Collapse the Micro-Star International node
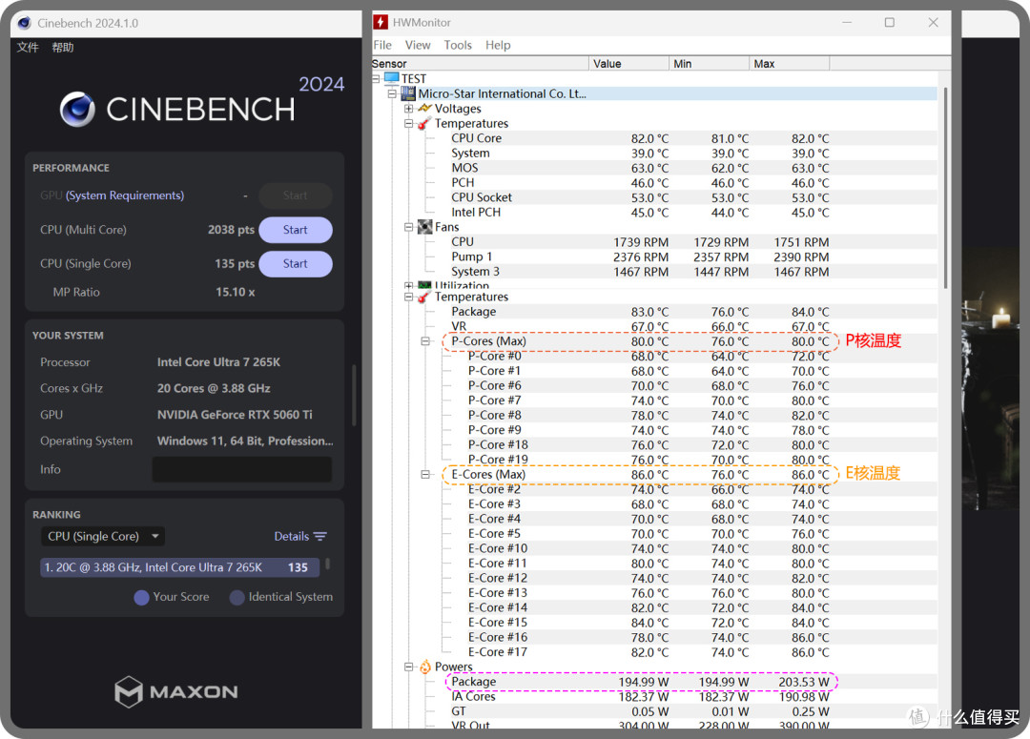Viewport: 1030px width, 739px height. click(392, 94)
